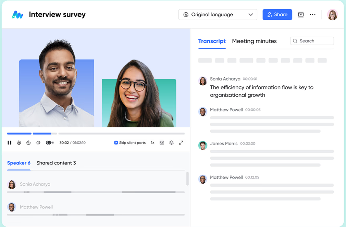Screen dimensions: 346x227
Task: Rewind the recording 15 seconds
Action: point(19,143)
